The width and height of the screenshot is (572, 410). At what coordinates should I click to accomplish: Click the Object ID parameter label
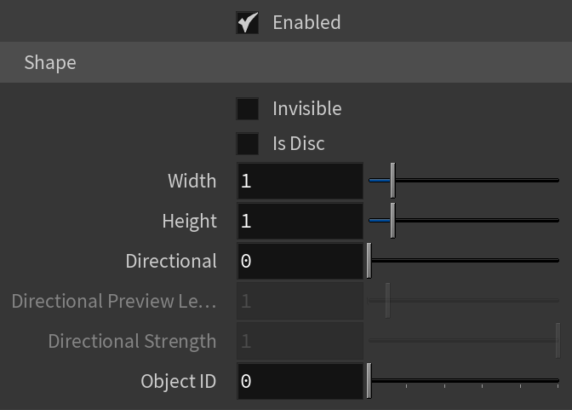click(x=179, y=381)
